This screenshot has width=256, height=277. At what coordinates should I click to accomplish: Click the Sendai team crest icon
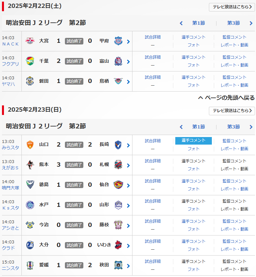click(x=118, y=185)
